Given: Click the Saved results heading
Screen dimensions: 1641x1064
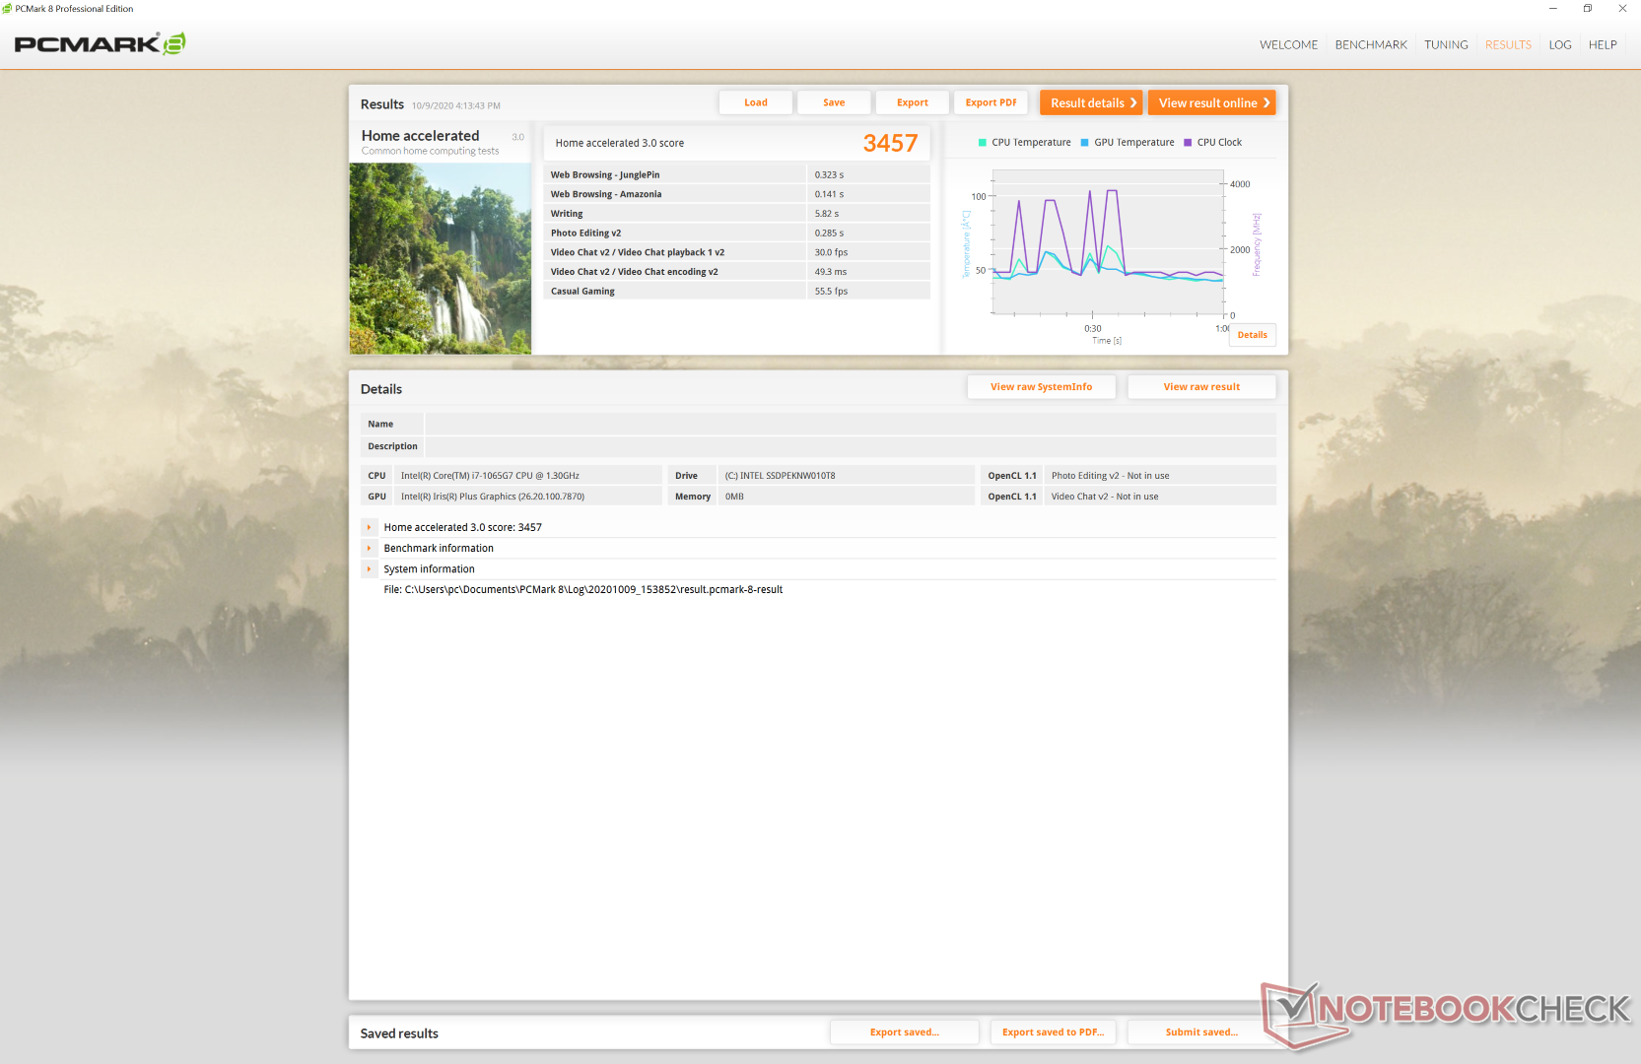Looking at the screenshot, I should (x=399, y=1033).
